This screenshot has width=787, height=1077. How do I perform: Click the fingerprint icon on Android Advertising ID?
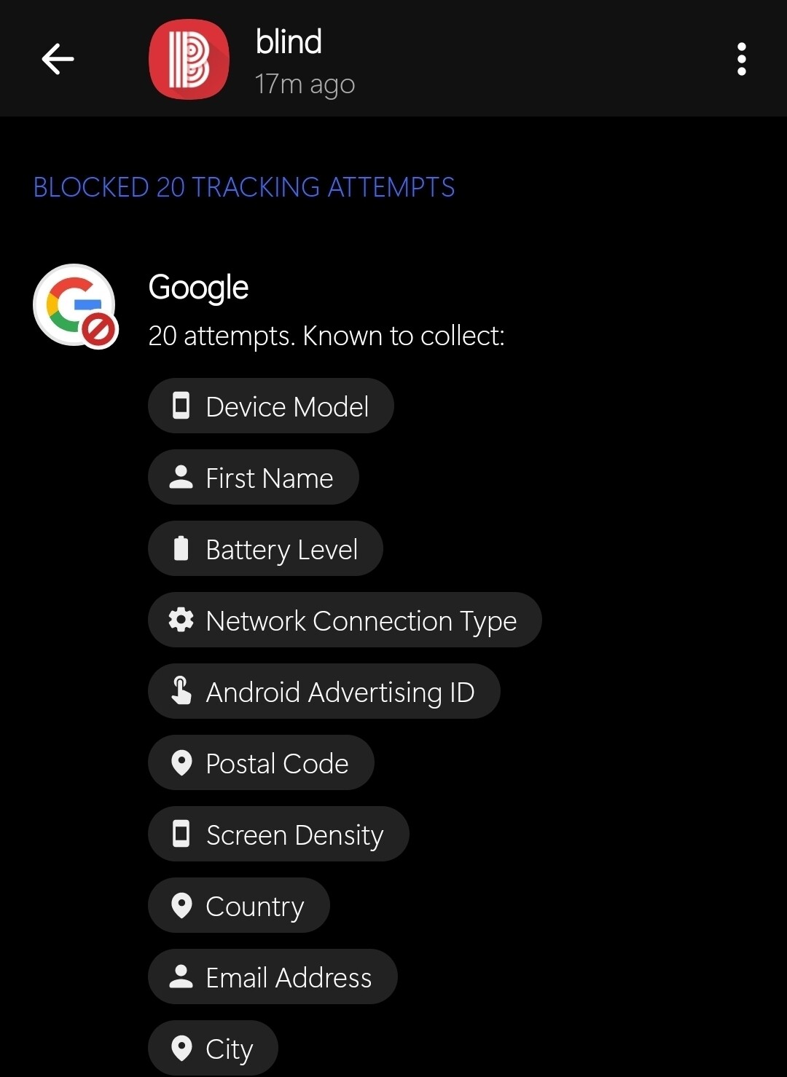181,691
